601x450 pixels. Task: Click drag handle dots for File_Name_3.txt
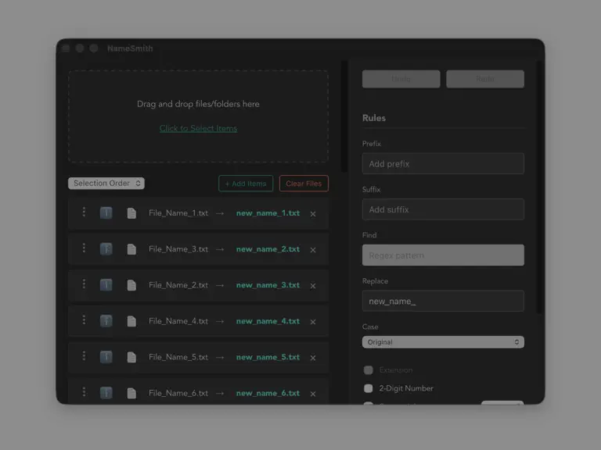pos(84,248)
